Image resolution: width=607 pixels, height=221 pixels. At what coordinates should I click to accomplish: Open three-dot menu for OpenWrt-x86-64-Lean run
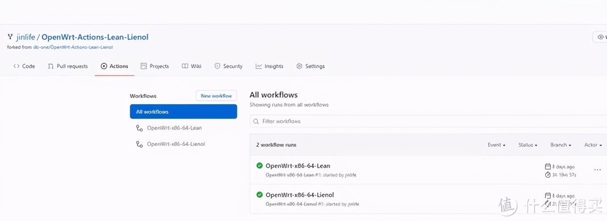click(597, 170)
